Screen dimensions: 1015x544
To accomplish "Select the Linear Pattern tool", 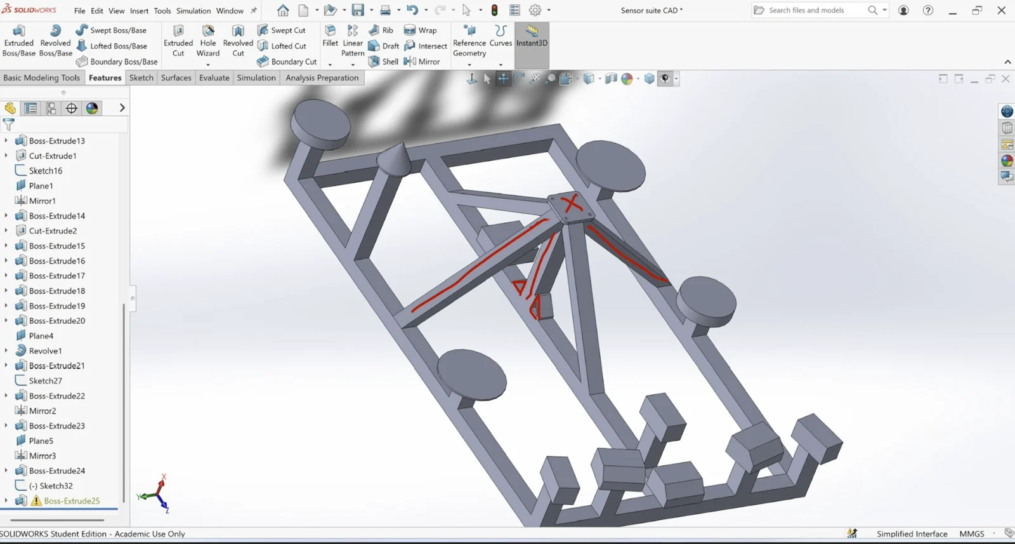I will tap(353, 41).
